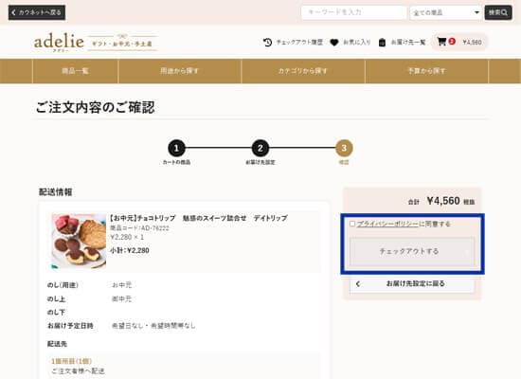Open 用途から探す navigation menu

(179, 71)
